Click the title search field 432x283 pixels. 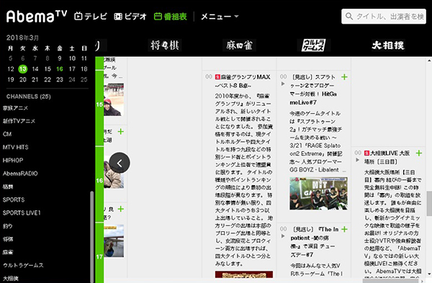(x=384, y=17)
